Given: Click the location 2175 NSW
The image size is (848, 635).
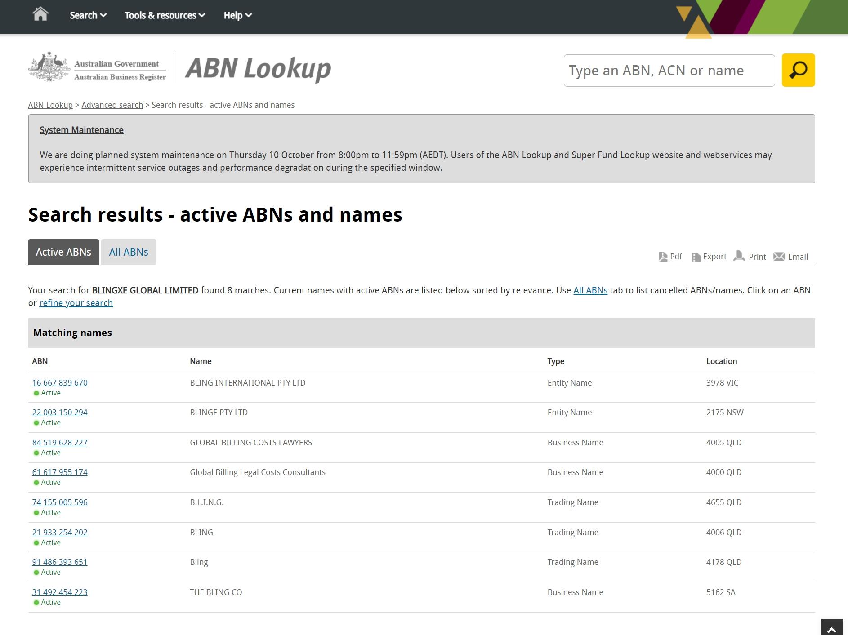Looking at the screenshot, I should click(x=725, y=413).
